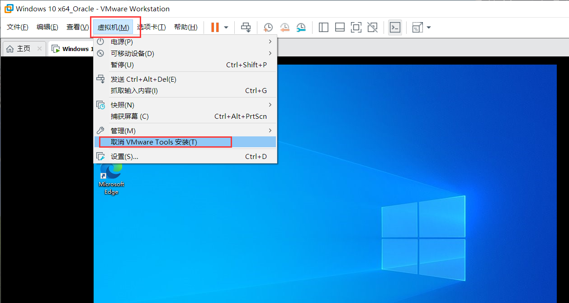Click Send Ctrl+Alt+Del toolbar icon
Image resolution: width=569 pixels, height=303 pixels.
coord(246,28)
